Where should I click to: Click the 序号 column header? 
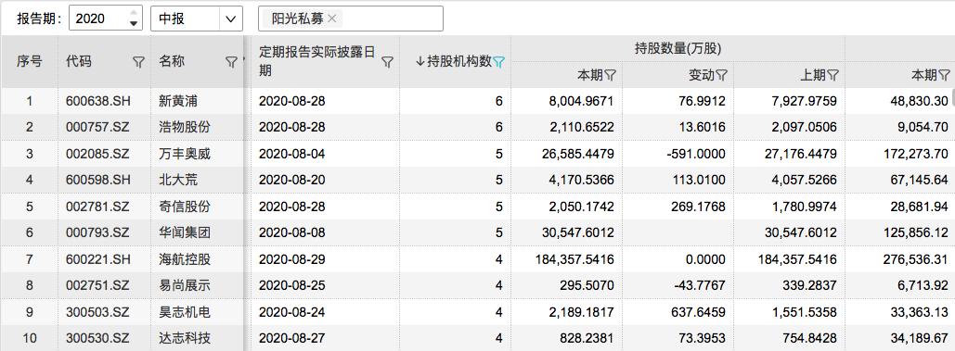[30, 61]
